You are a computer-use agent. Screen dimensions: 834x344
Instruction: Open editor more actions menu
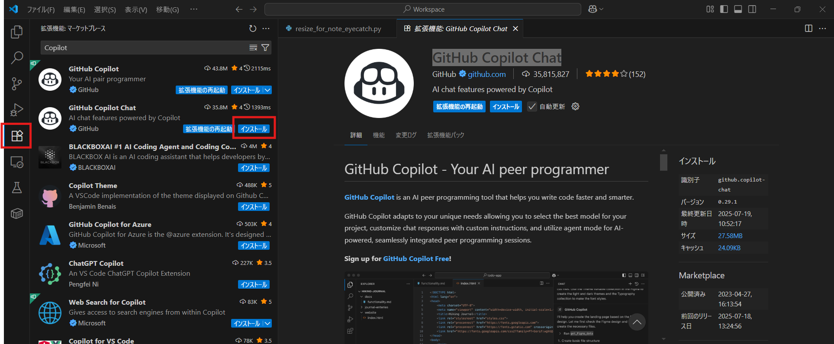click(822, 29)
